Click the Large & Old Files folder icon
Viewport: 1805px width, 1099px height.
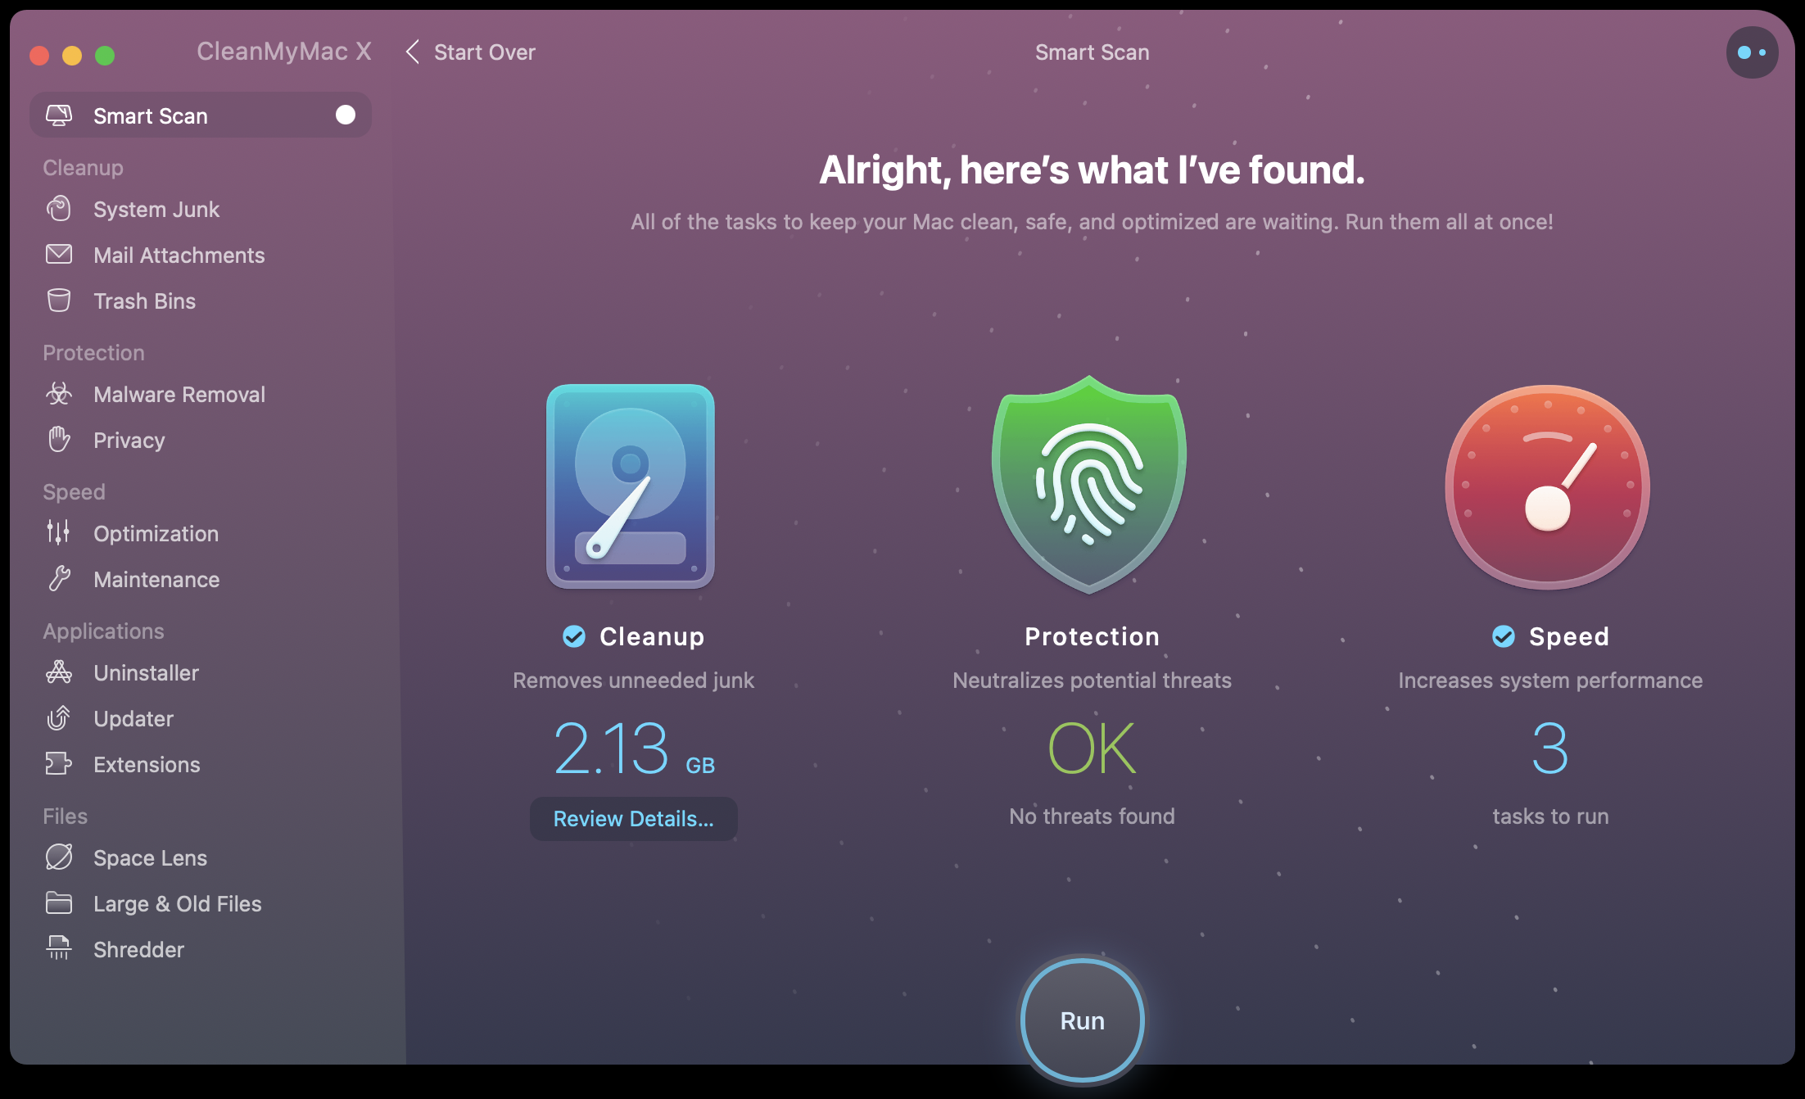(x=59, y=903)
